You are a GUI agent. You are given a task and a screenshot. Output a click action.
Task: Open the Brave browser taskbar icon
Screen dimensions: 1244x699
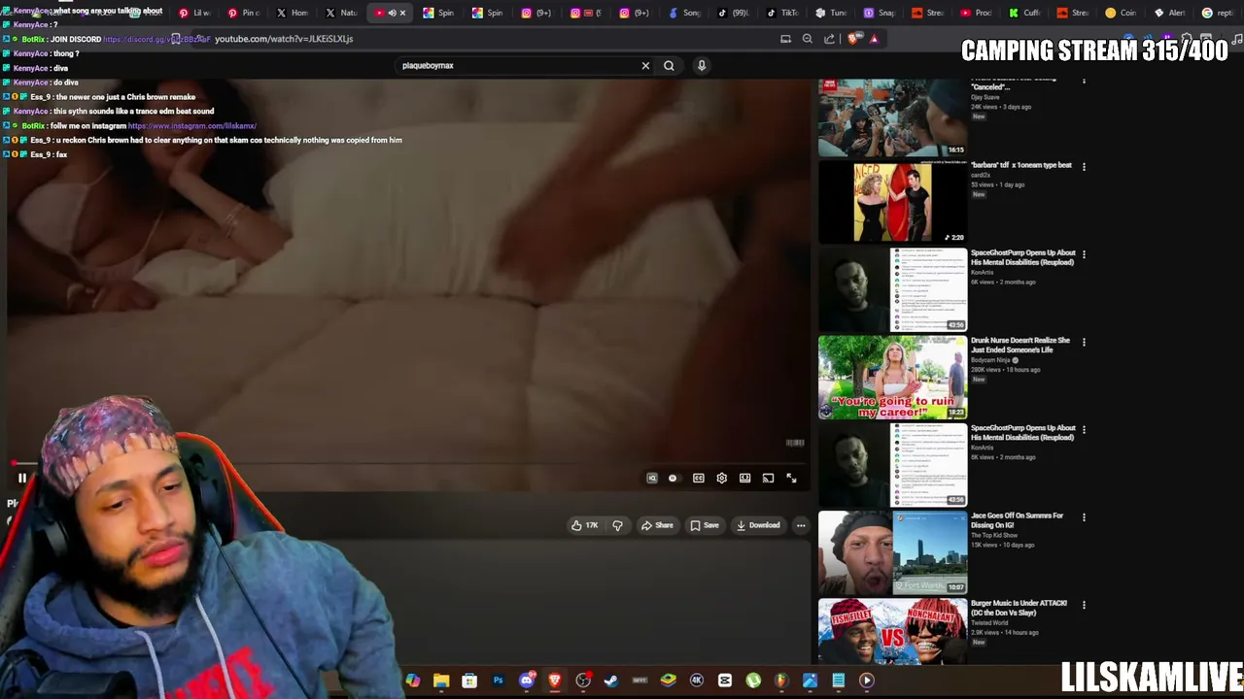(555, 681)
